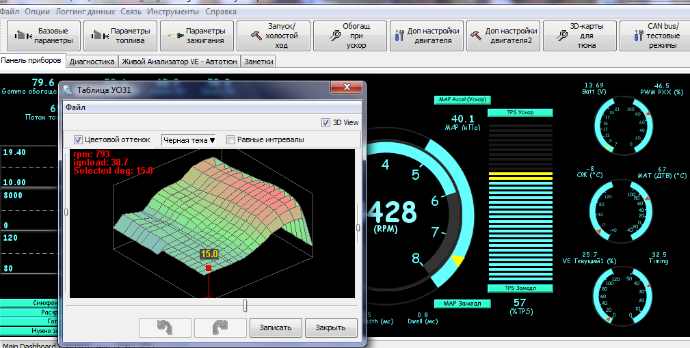690x348 pixels.
Task: Open Параметры зажигания ignition settings
Action: (x=196, y=36)
